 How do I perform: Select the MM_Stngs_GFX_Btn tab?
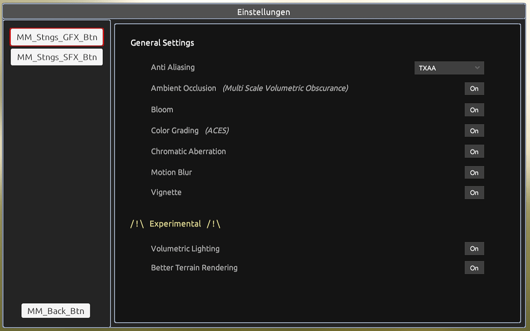pos(56,37)
